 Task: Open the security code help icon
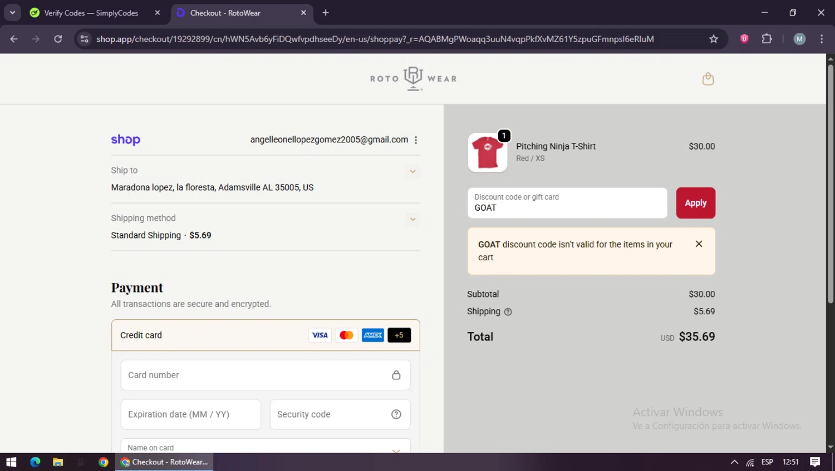[x=396, y=414]
